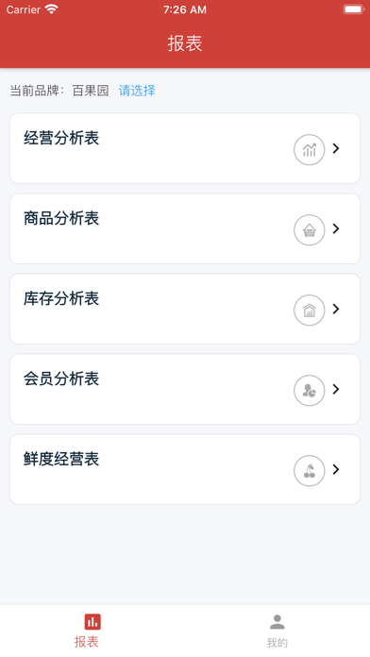Expand 商品分析表 using its chevron arrow
The width and height of the screenshot is (370, 657).
tap(336, 228)
